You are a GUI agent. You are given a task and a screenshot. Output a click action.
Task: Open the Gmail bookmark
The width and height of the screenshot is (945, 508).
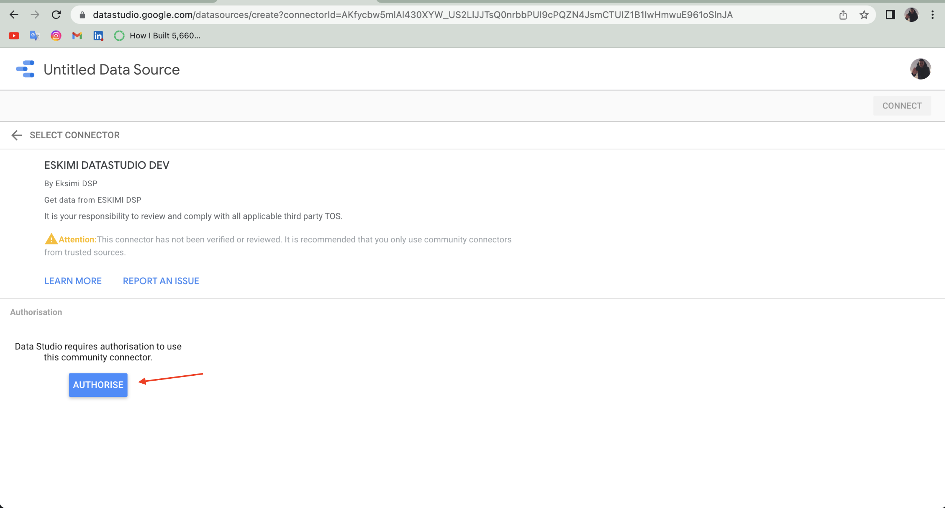pos(77,36)
